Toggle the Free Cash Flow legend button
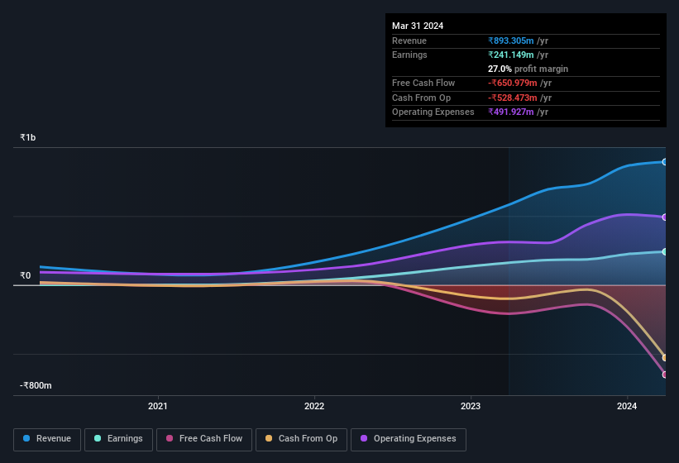Viewport: 679px width, 463px height. click(204, 439)
